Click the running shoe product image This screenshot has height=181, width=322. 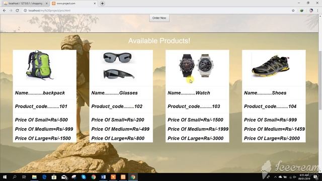click(271, 66)
